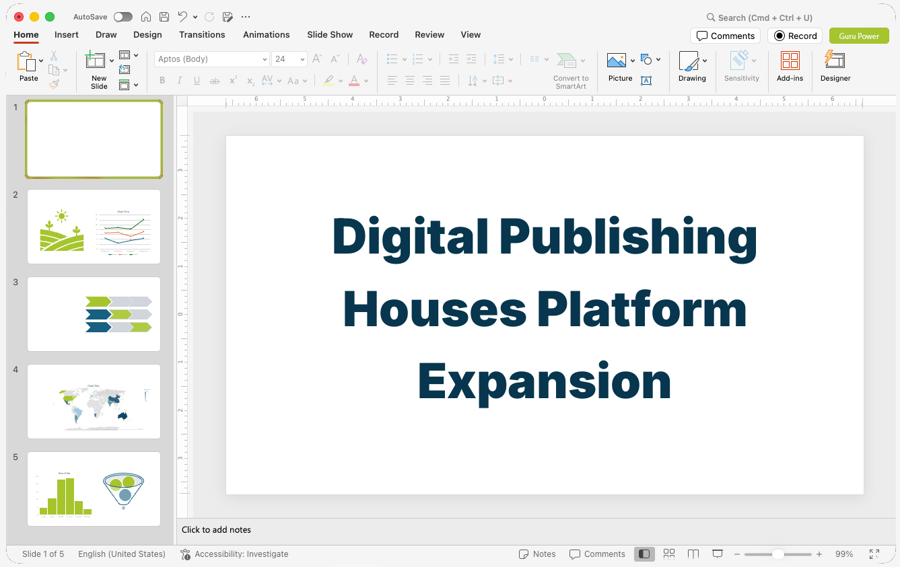Select slide 3 thumbnail with chevron arrows
Screen dimensions: 900x567
(x=94, y=314)
